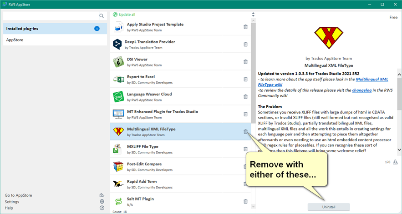The height and width of the screenshot is (214, 402).
Task: Click the Salt MT Plugin icon
Action: point(118,201)
